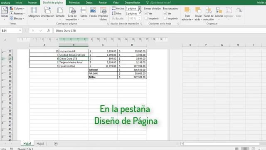The image size is (266, 150).
Task: Click the horizontal scrollbar left arrow
Action: click(x=182, y=144)
